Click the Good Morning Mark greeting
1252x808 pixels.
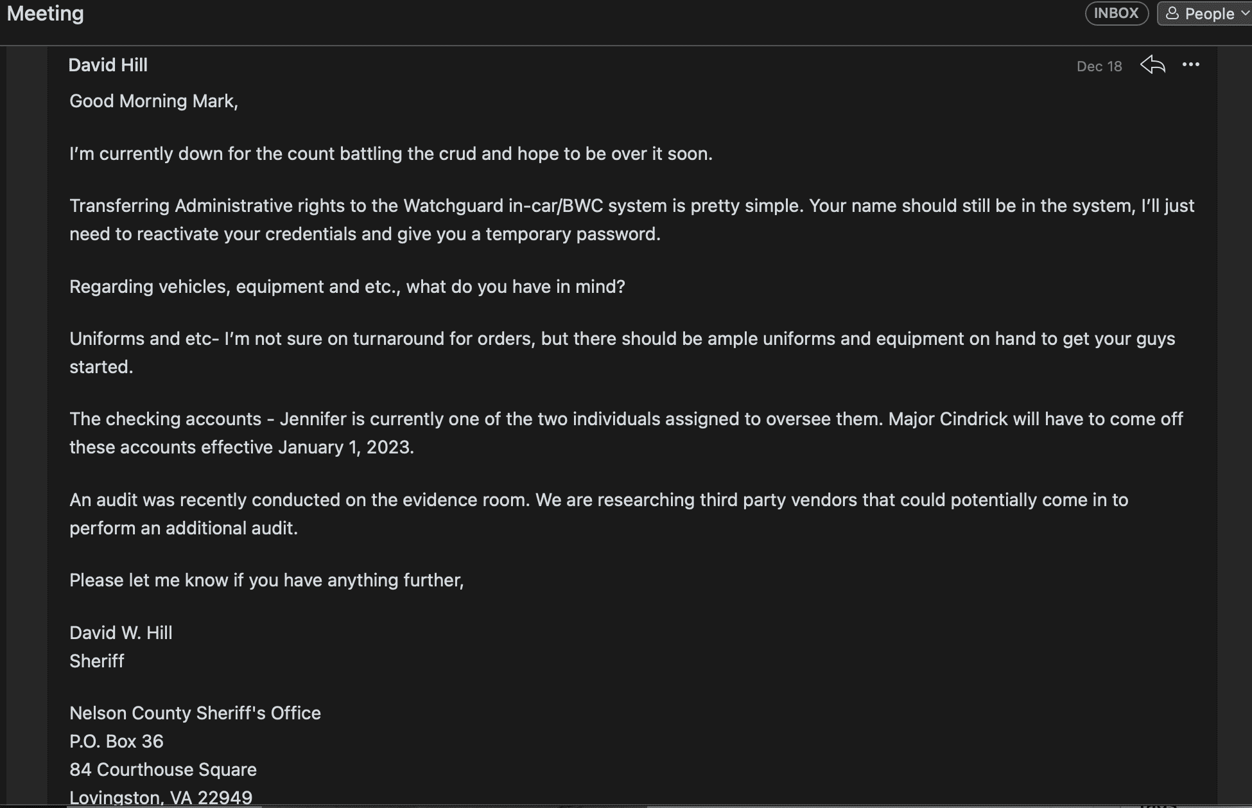(x=153, y=101)
